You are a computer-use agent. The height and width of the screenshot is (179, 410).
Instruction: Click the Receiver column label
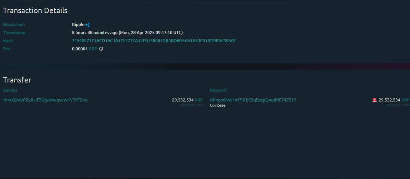coord(218,90)
